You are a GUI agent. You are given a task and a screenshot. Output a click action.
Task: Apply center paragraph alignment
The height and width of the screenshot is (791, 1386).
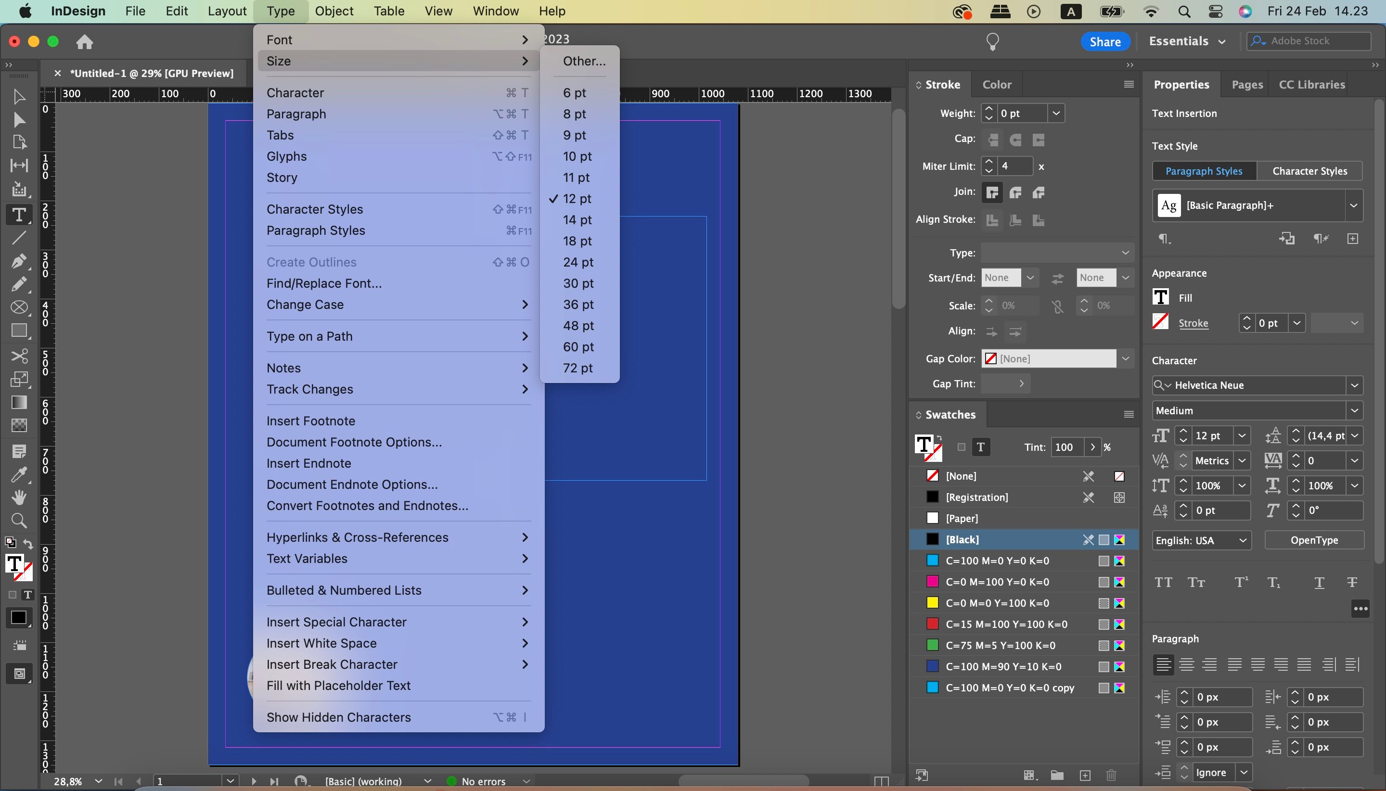1187,664
